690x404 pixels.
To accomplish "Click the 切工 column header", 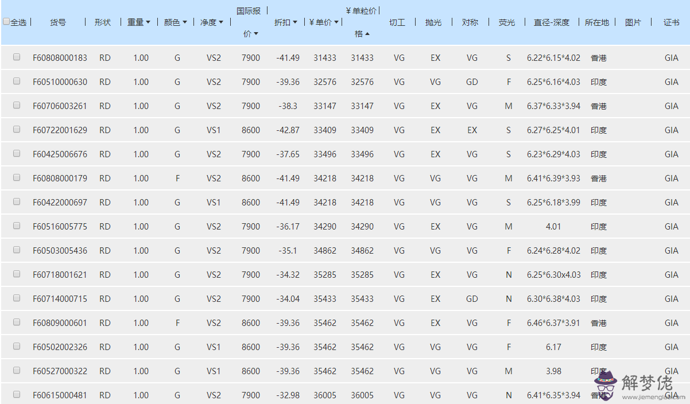I will point(397,22).
